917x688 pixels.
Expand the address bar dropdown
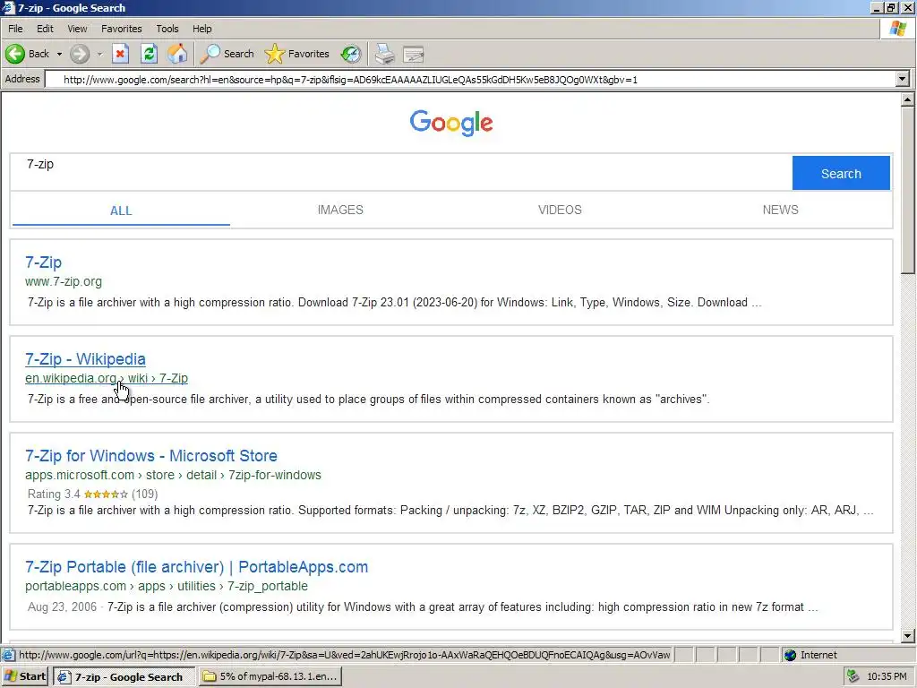903,79
